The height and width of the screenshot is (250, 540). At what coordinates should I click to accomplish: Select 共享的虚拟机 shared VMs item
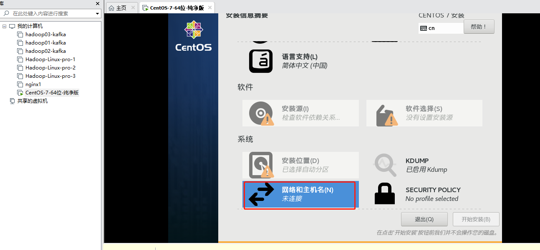(x=33, y=101)
